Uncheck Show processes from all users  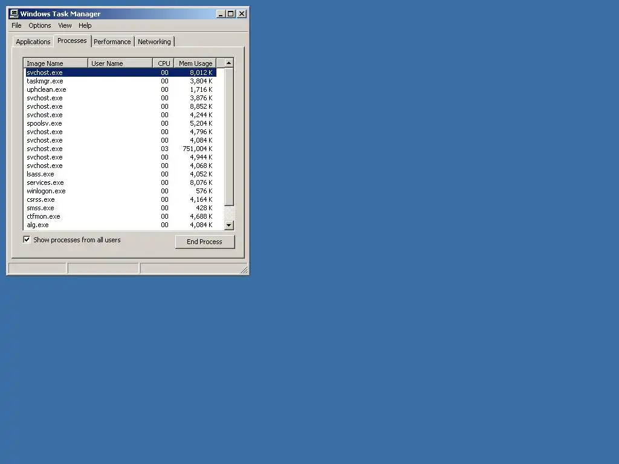tap(27, 239)
